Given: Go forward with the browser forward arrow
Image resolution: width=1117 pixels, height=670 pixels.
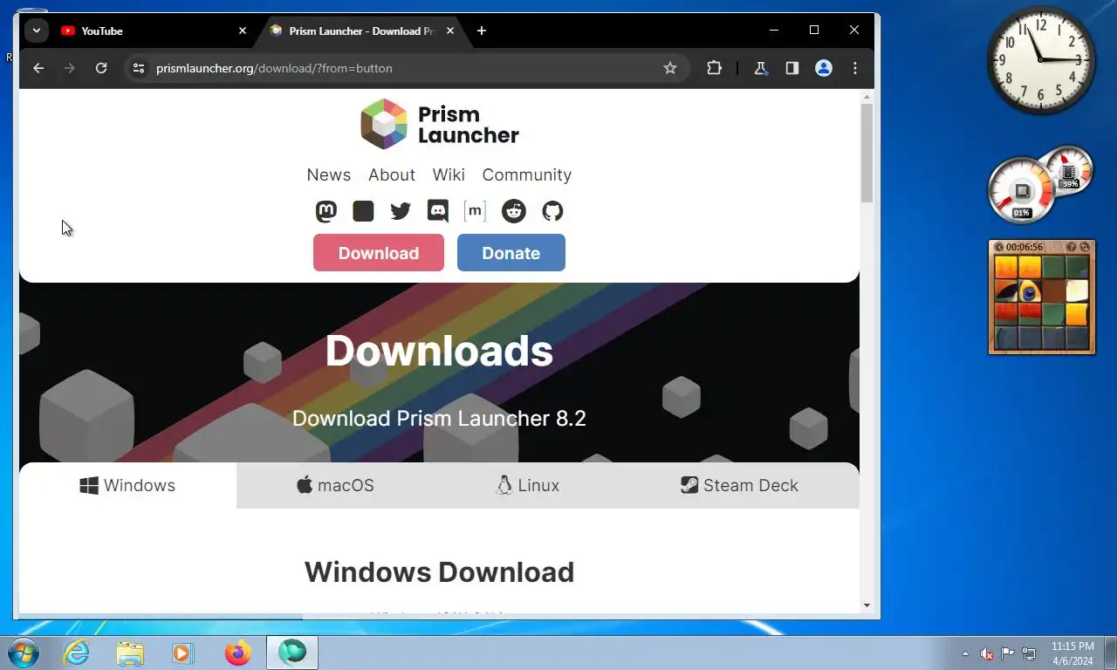Looking at the screenshot, I should 70,68.
